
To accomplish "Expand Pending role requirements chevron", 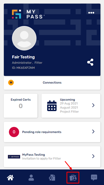I will (x=93, y=131).
